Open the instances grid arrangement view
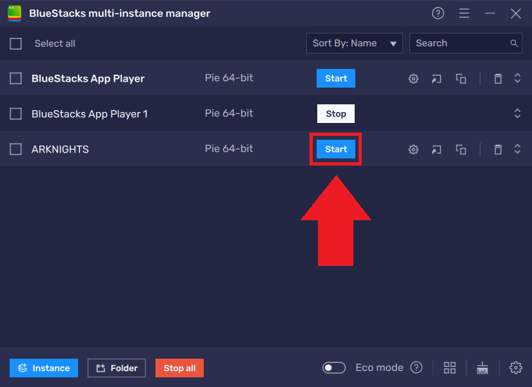The image size is (532, 387). tap(449, 367)
